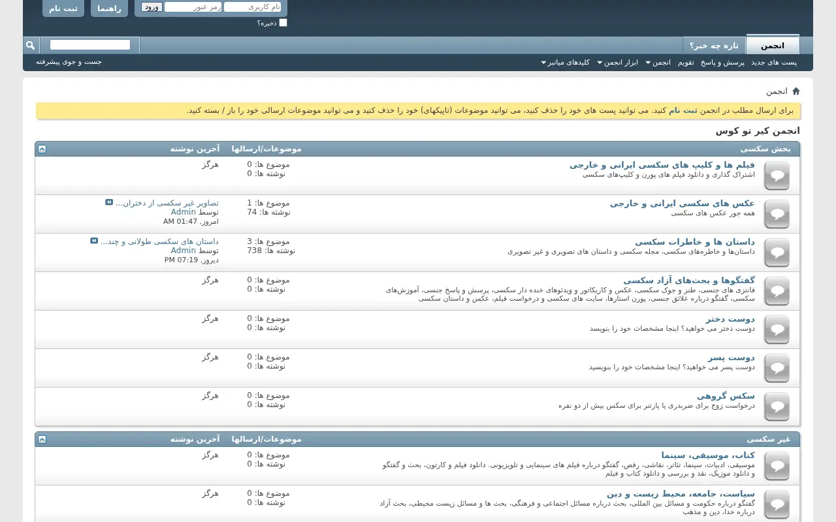Click the ثبت نام button in the header
Viewport: 836px width, 522px height.
point(63,8)
